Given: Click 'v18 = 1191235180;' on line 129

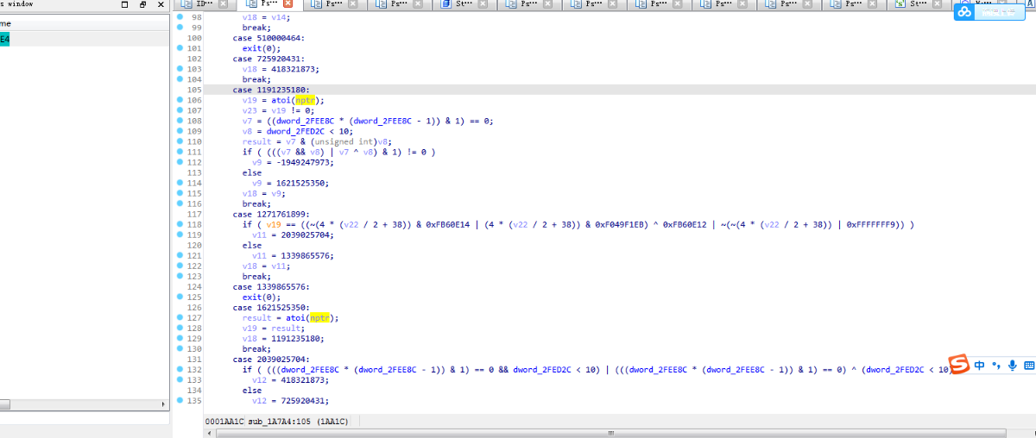Looking at the screenshot, I should click(283, 338).
